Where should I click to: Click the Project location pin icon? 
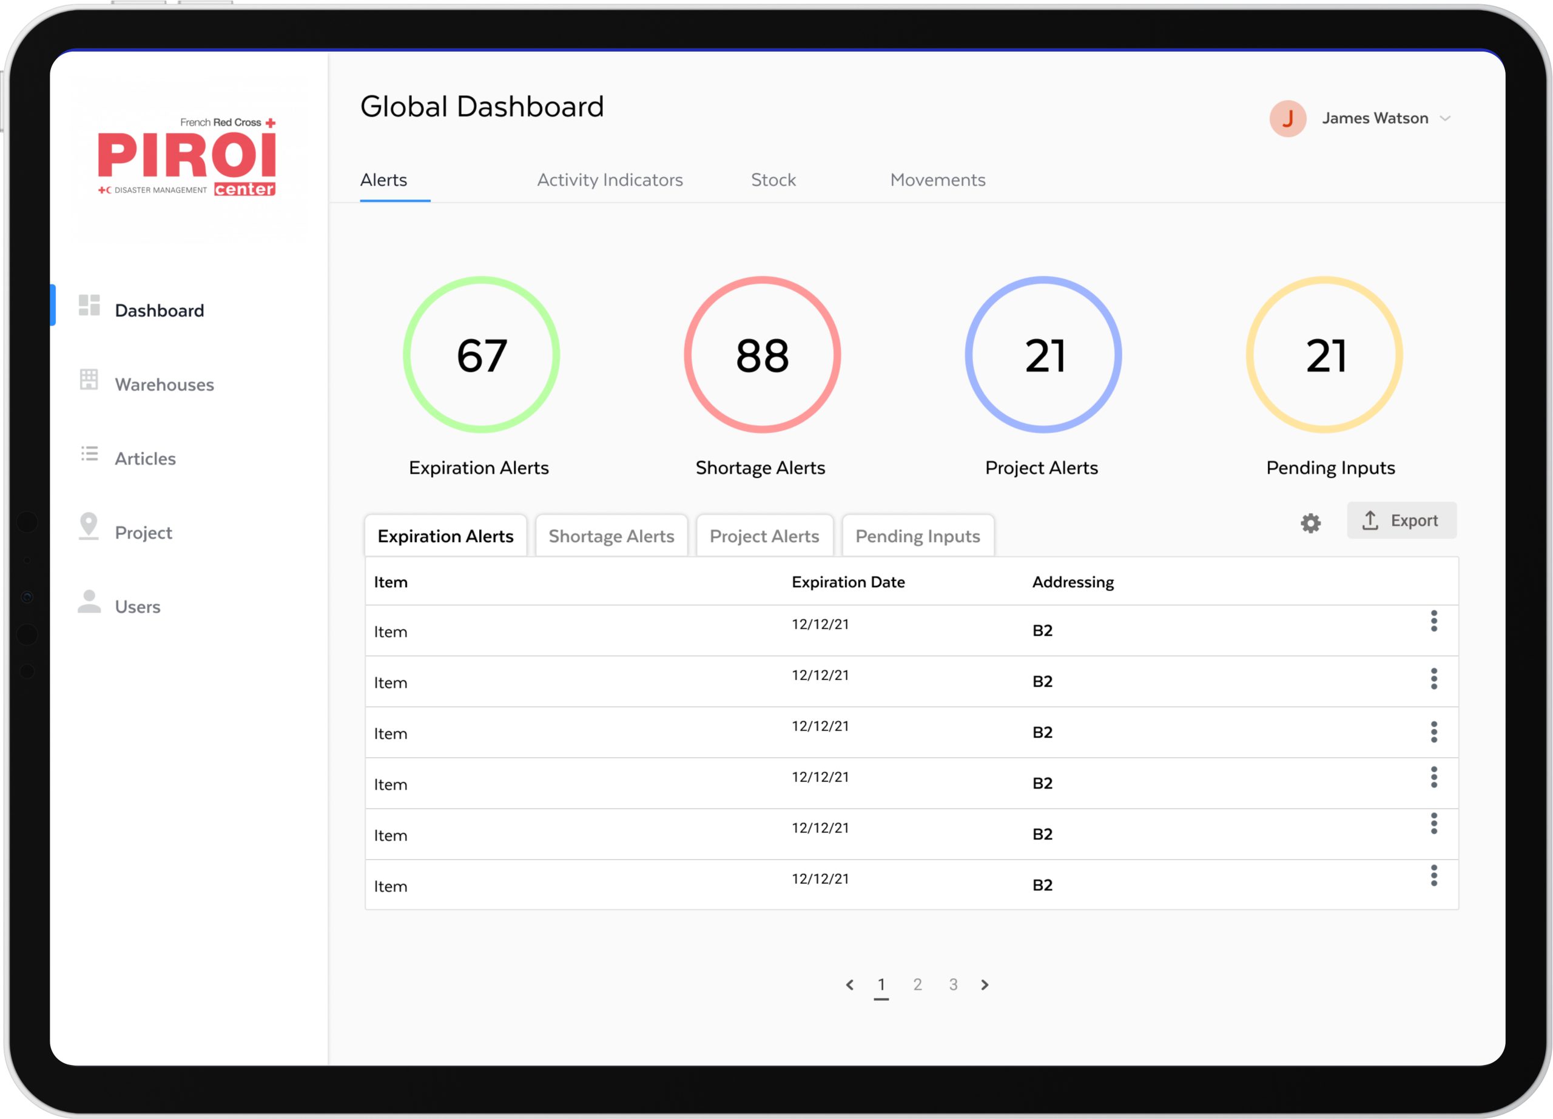click(89, 526)
